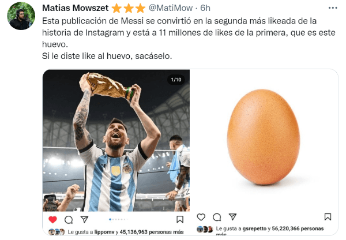Image resolution: width=346 pixels, height=240 pixels.
Task: Click the 6h tweet timestamp
Action: [205, 8]
